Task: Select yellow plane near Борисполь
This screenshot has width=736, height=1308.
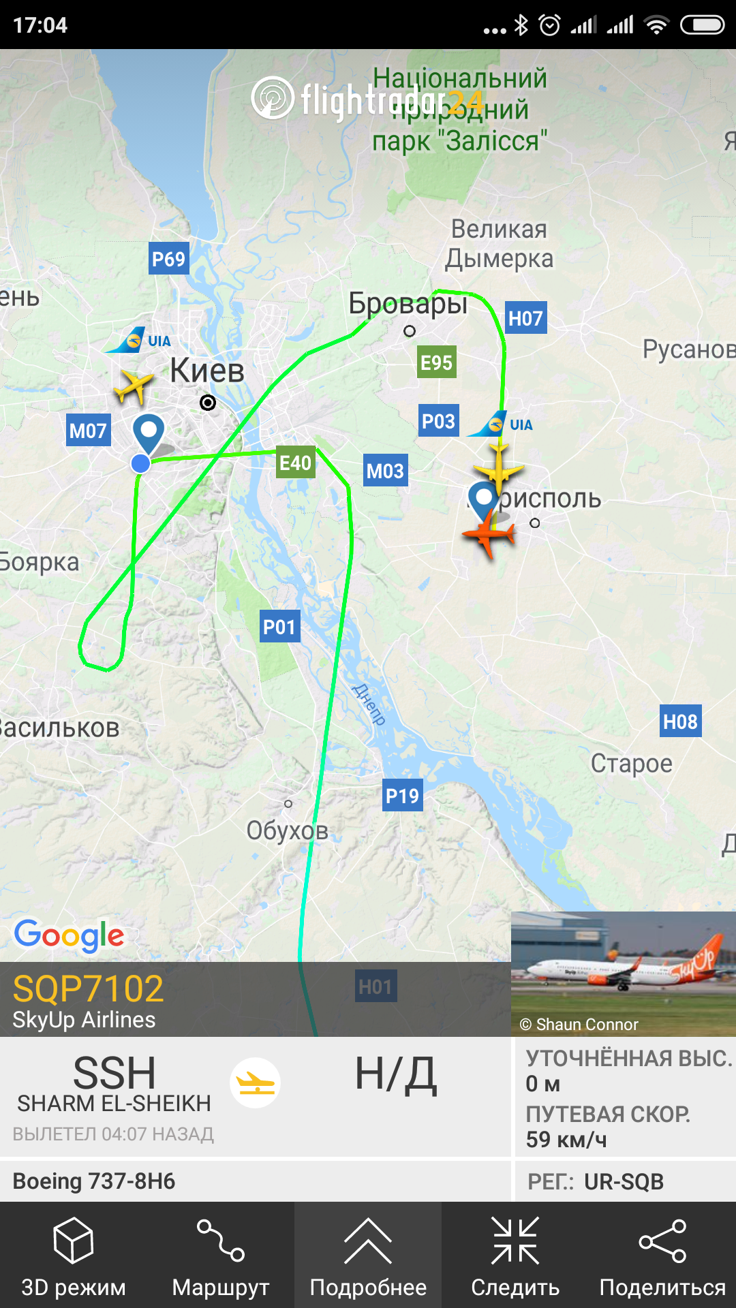Action: click(x=499, y=469)
